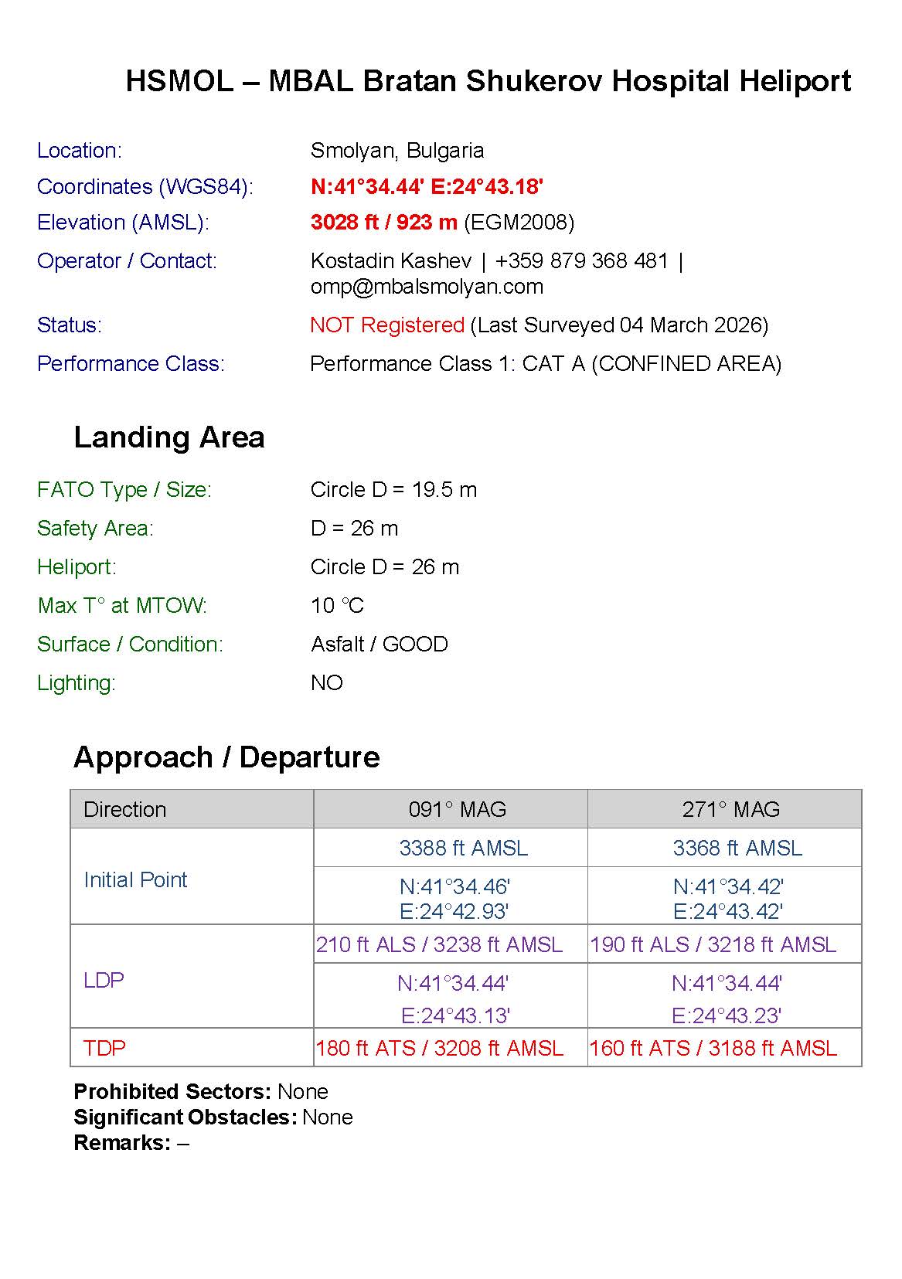902x1279 pixels.
Task: Click the red coordinates "N:41°34.44' E:24°43.18'"
Action: (x=427, y=187)
